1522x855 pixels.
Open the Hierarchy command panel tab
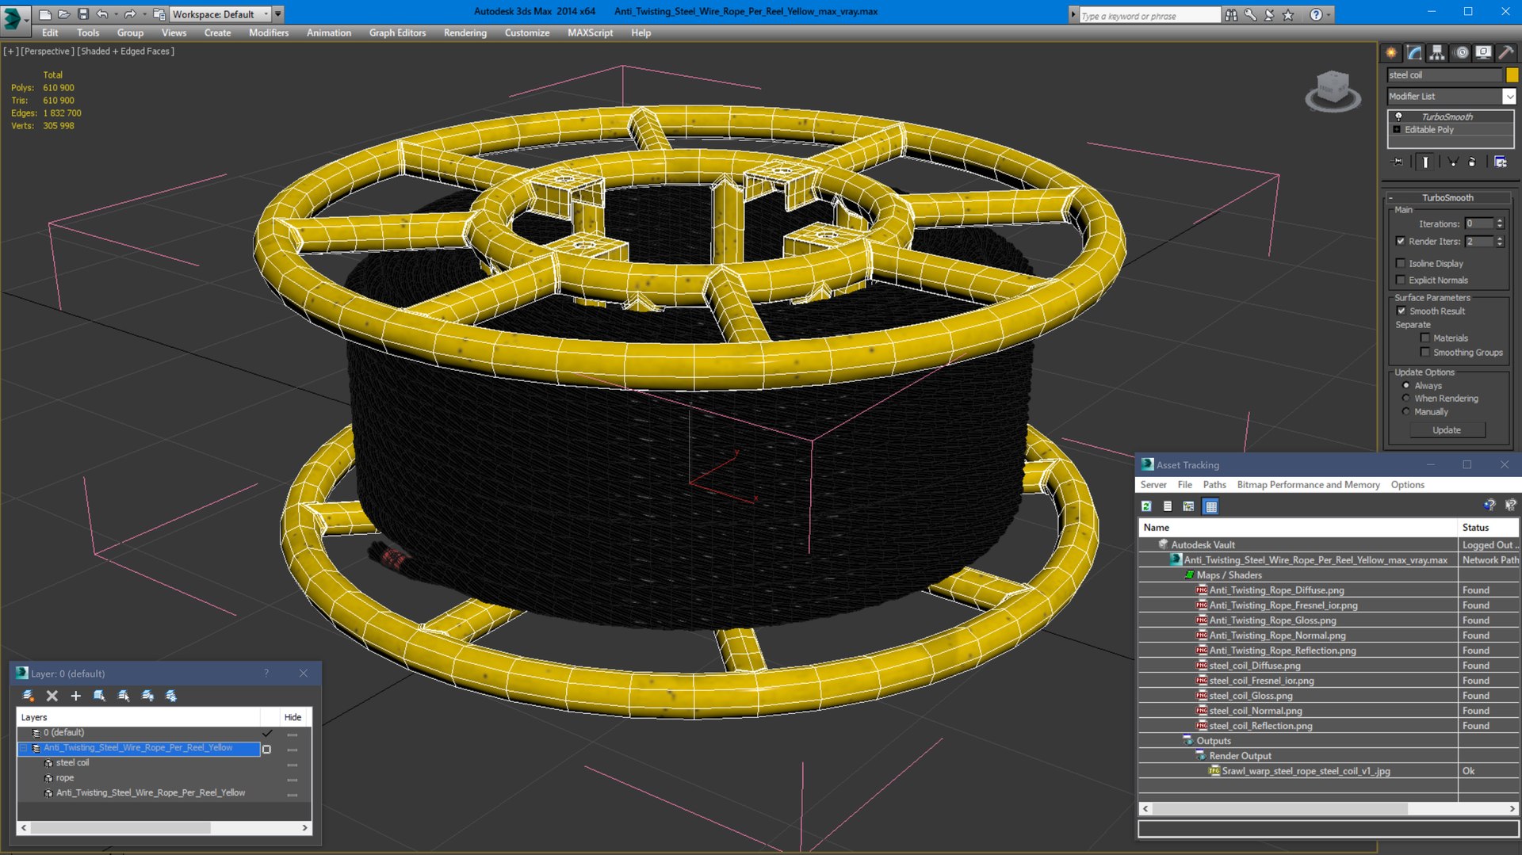(1437, 53)
